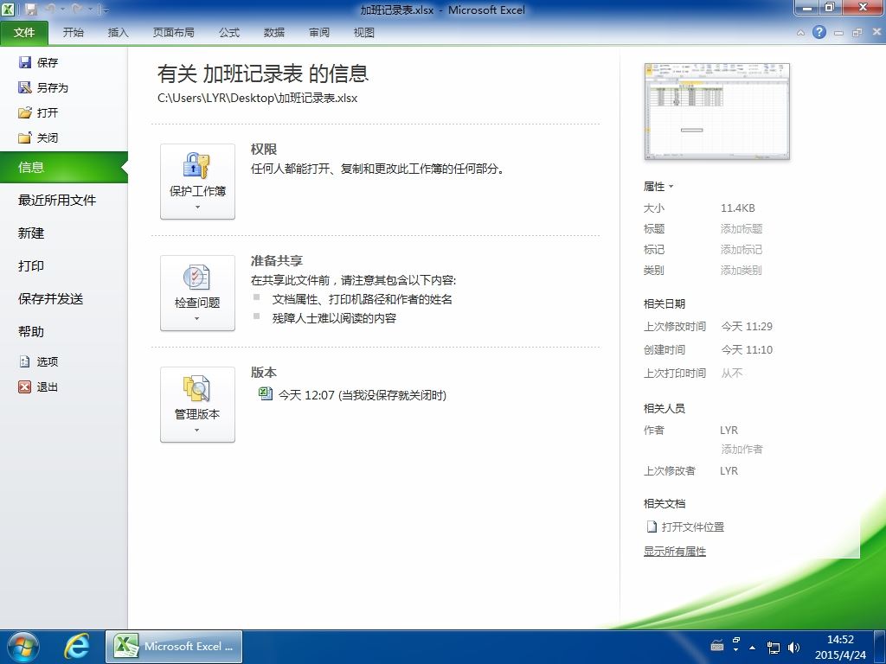Click the last modified time 今天 11:29
The height and width of the screenshot is (664, 886).
click(x=747, y=326)
